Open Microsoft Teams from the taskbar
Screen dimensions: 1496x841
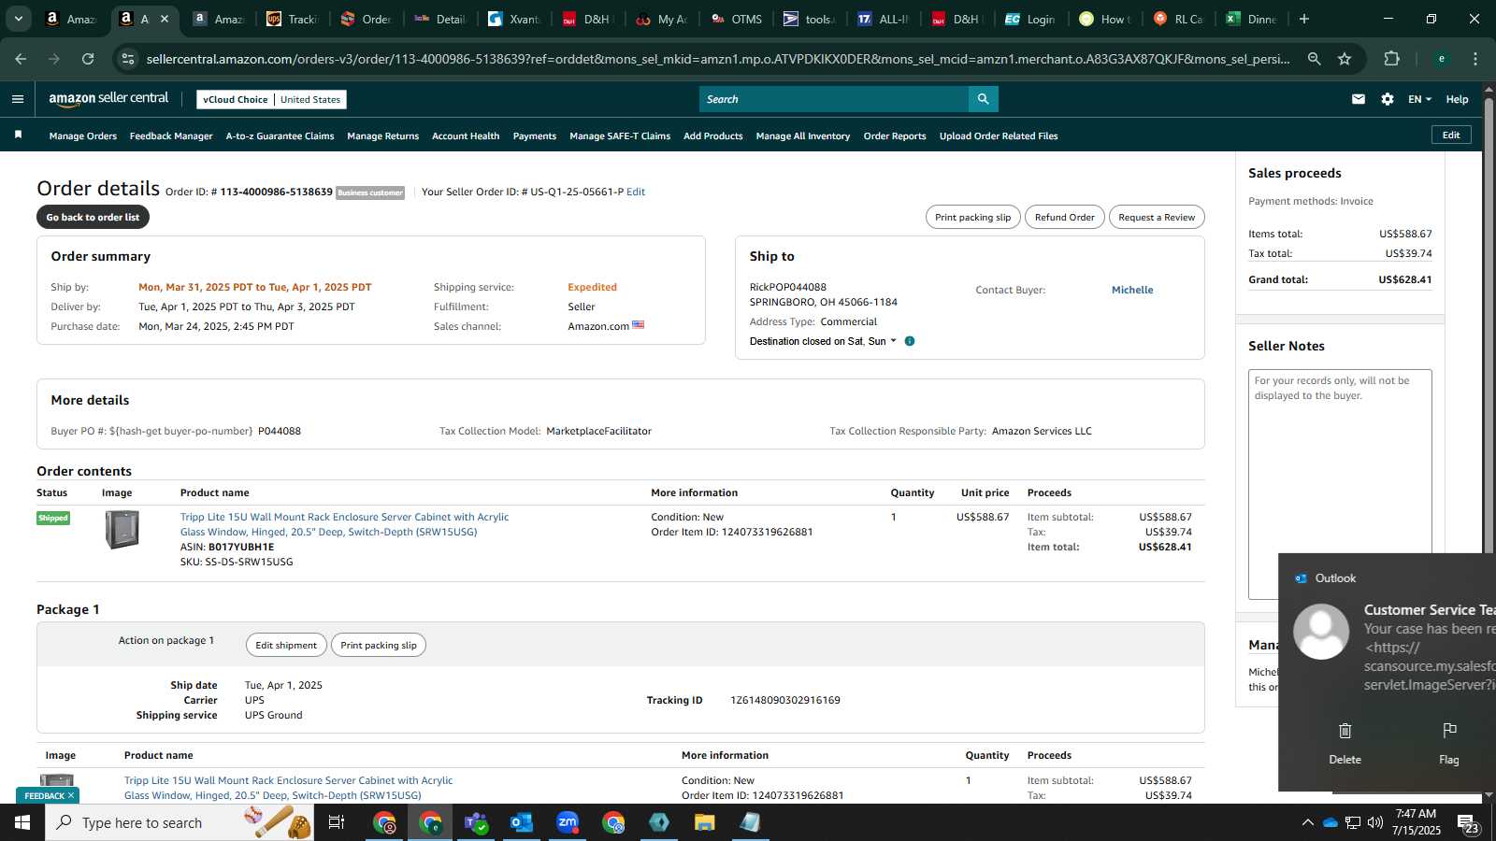tap(476, 822)
